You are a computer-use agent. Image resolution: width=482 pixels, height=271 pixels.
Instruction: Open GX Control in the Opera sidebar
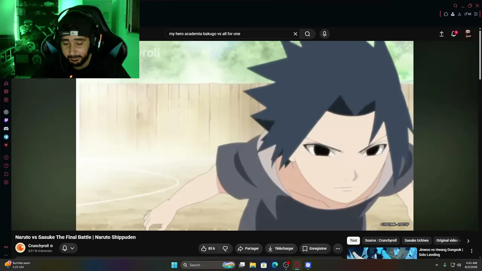click(6, 83)
